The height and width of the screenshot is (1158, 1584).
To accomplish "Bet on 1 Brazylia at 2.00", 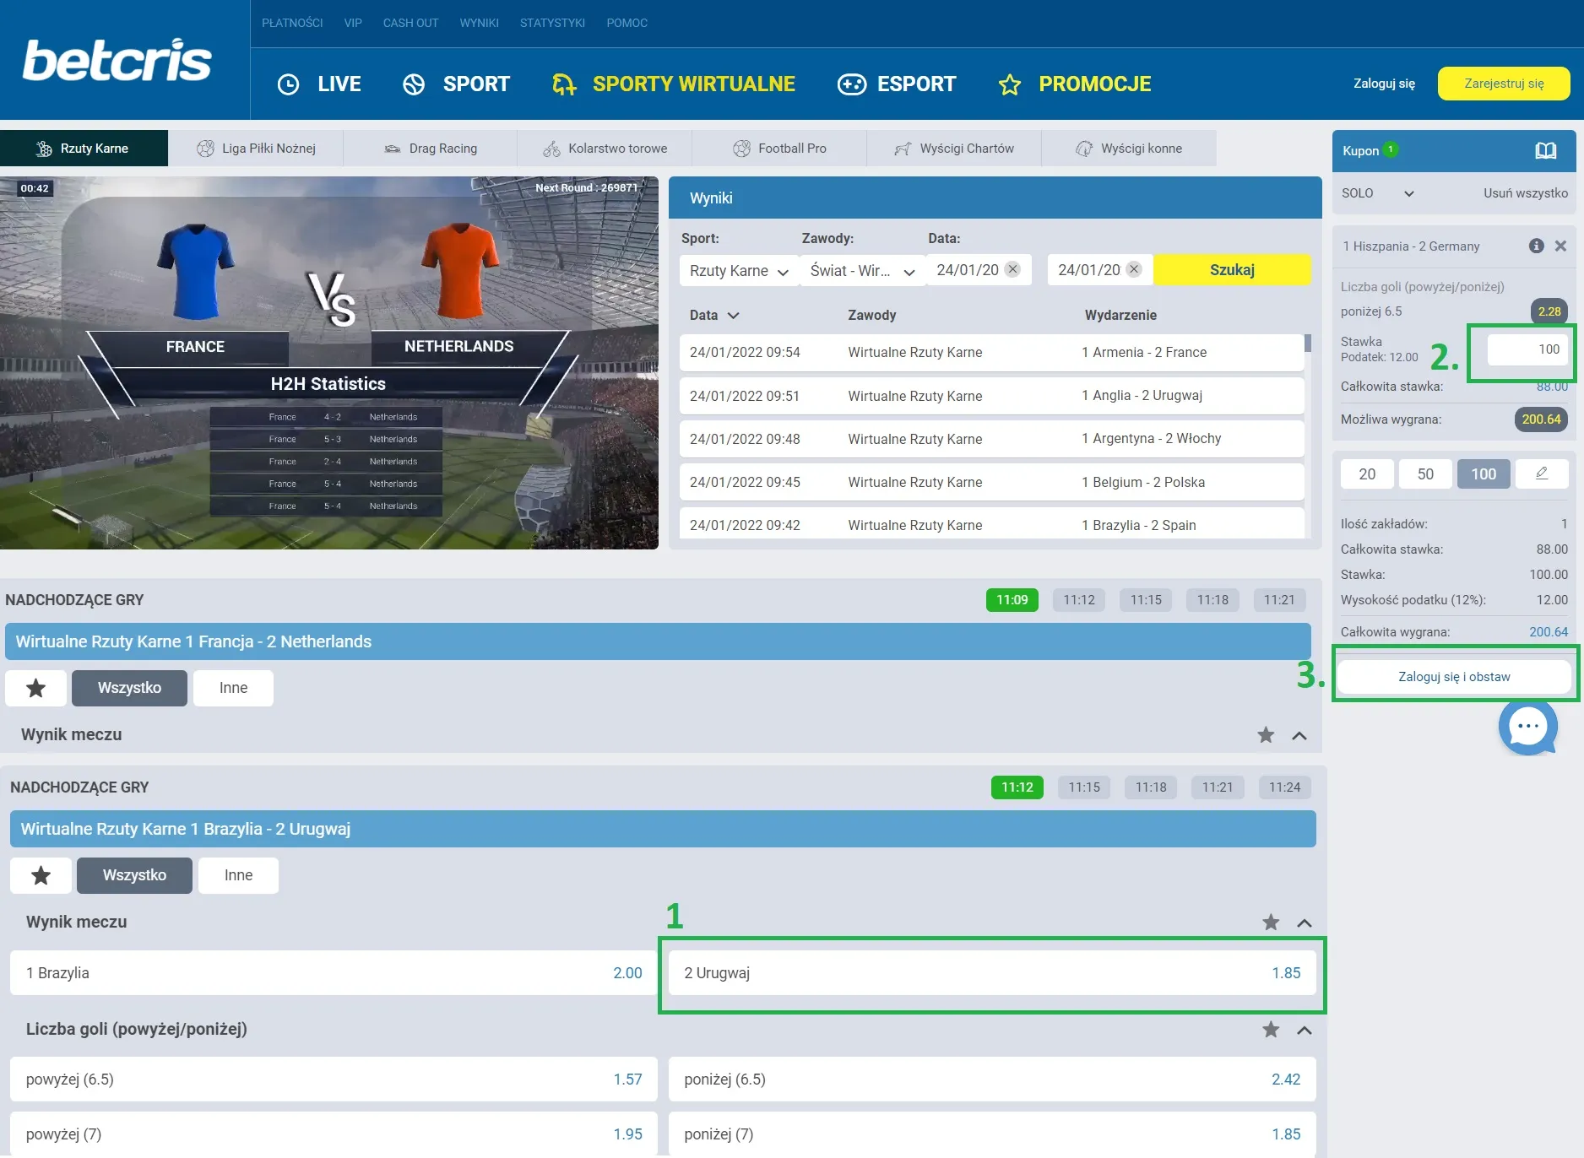I will pyautogui.click(x=334, y=973).
